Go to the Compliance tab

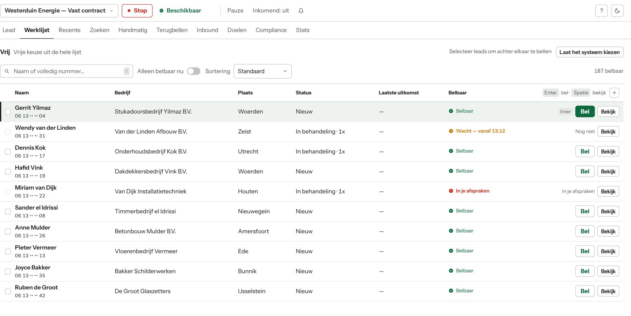tap(271, 30)
